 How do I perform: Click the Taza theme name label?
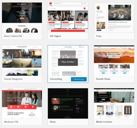(99, 36)
